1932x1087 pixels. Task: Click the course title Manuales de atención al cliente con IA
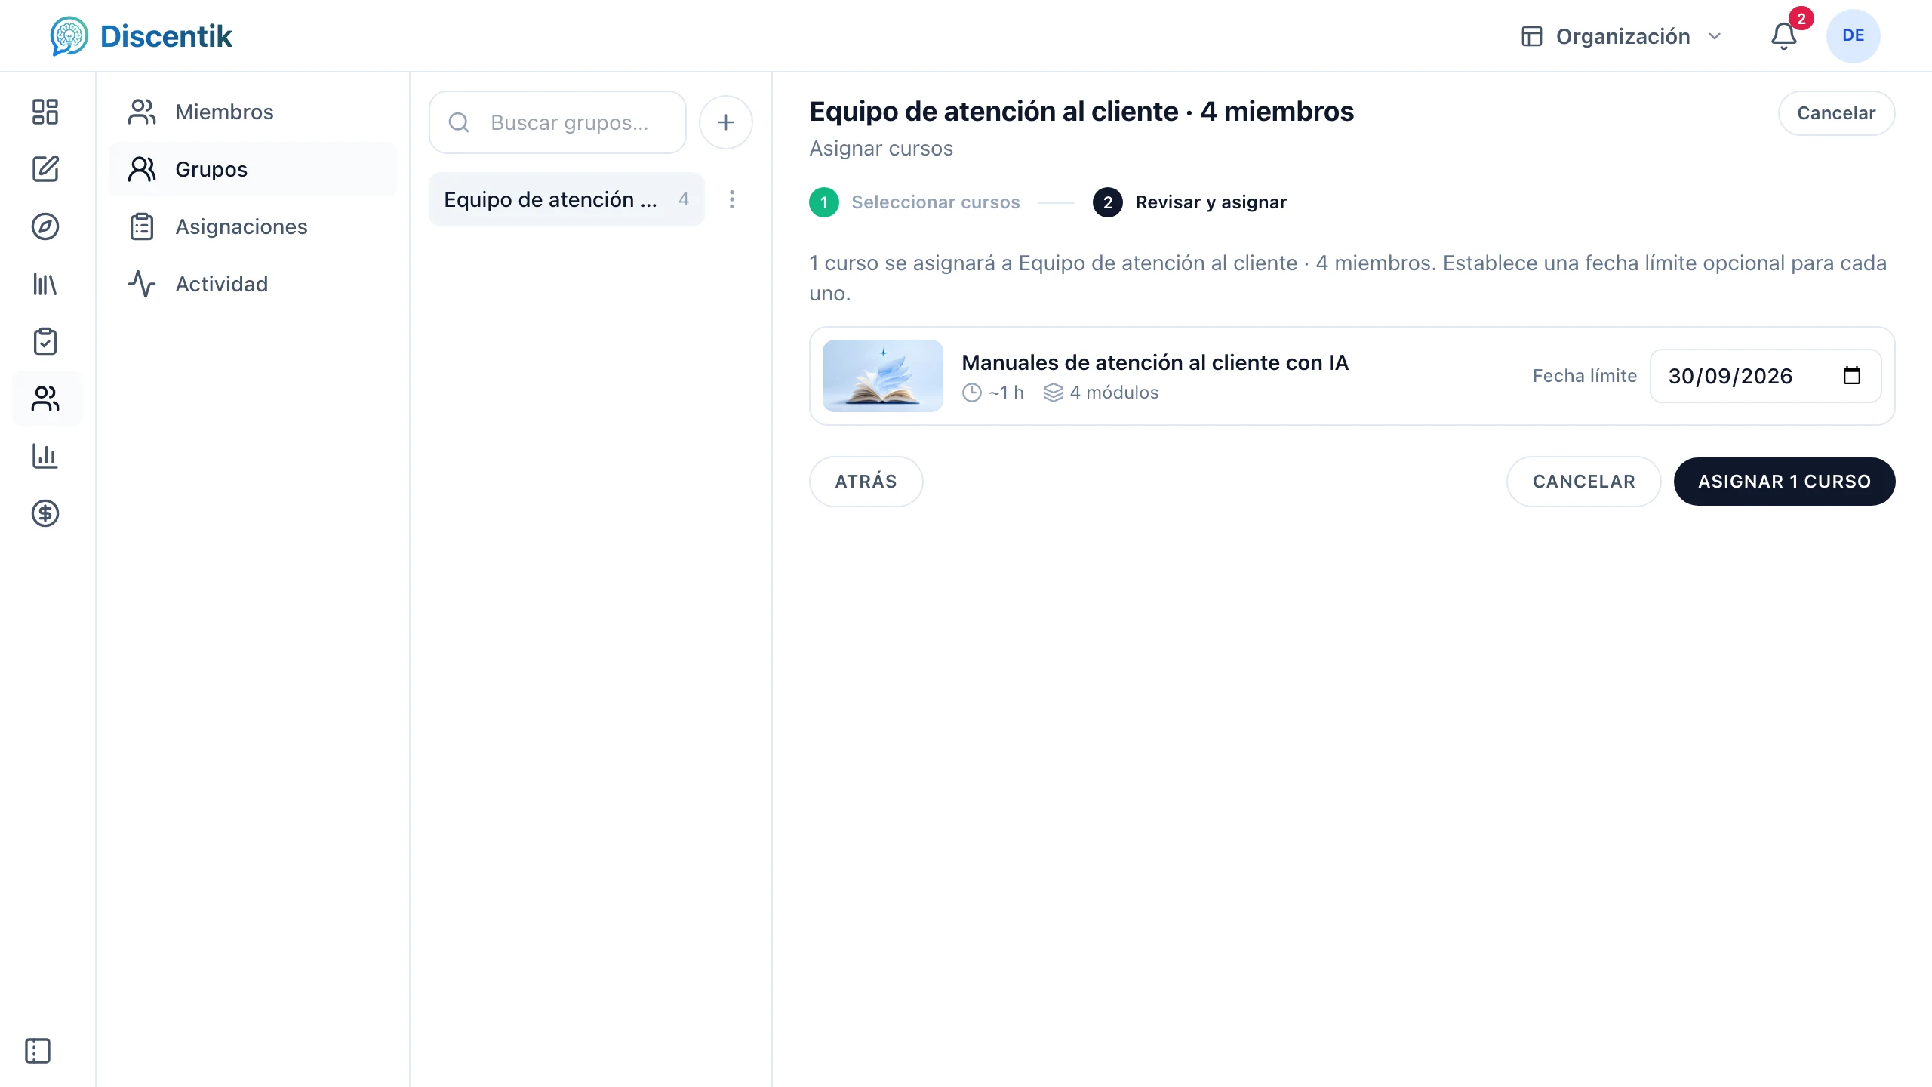click(x=1155, y=362)
